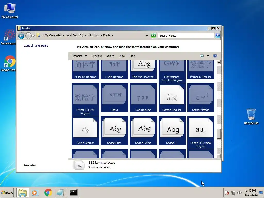Click the scrollbar down arrow
264x198 pixels.
tap(219, 156)
